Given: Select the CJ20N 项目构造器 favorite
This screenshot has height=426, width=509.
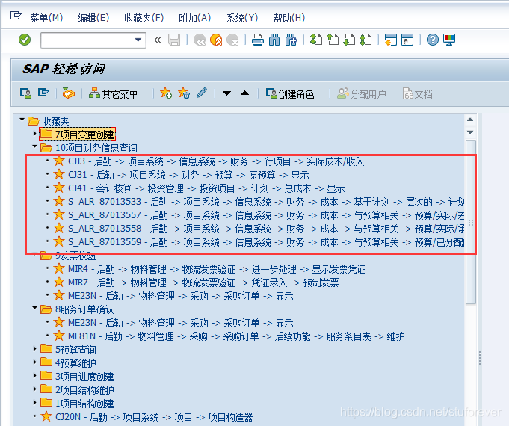Looking at the screenshot, I should (146, 416).
